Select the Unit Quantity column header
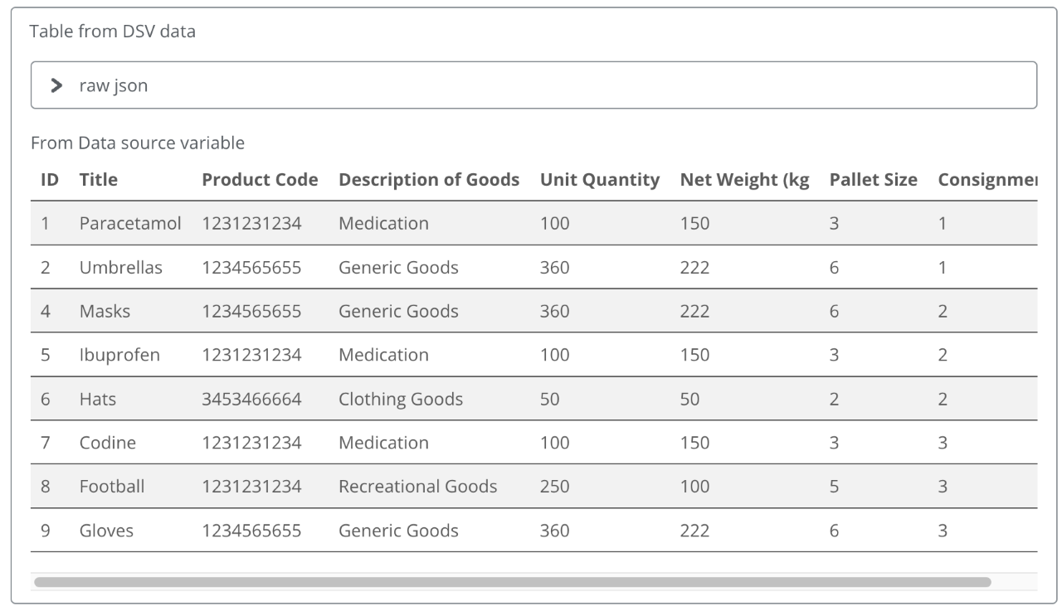1062x611 pixels. (x=599, y=180)
